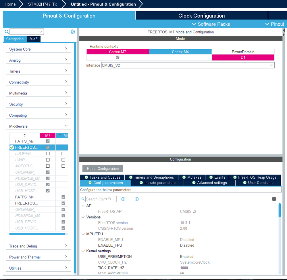Image resolution: width=287 pixels, height=280 pixels.
Task: Open the Events tab
Action: click(x=217, y=177)
